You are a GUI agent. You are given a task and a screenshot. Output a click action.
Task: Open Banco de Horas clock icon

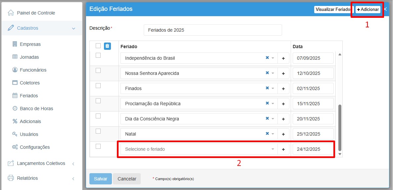pos(15,109)
